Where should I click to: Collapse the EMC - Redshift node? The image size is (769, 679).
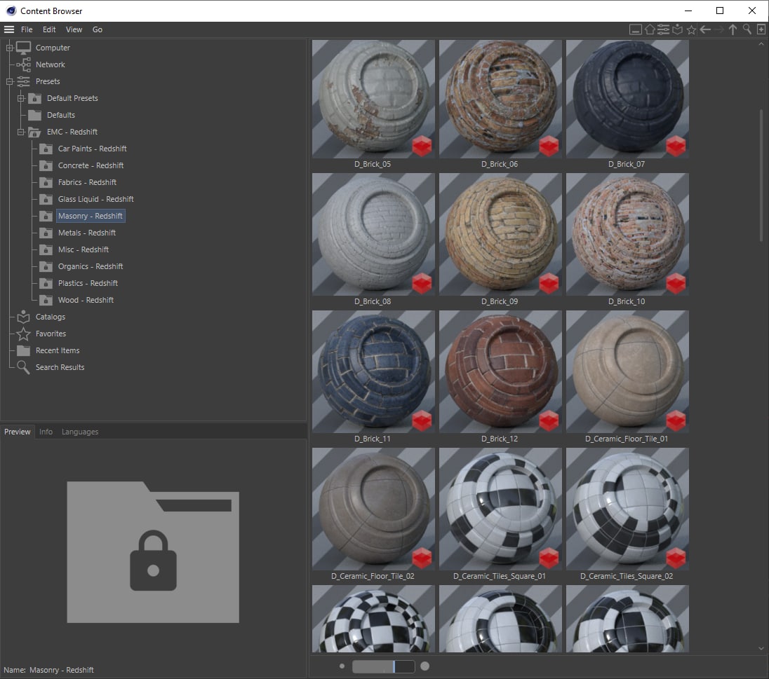[20, 132]
